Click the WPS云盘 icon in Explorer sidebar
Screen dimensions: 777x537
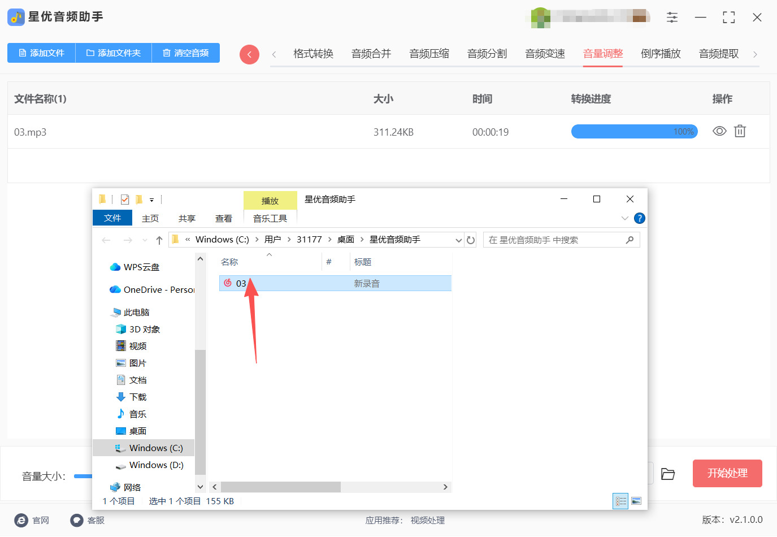tap(114, 267)
